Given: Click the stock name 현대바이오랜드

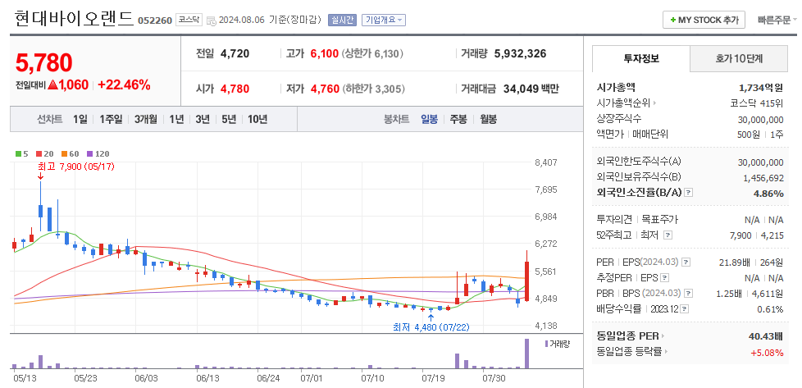Looking at the screenshot, I should [x=74, y=19].
